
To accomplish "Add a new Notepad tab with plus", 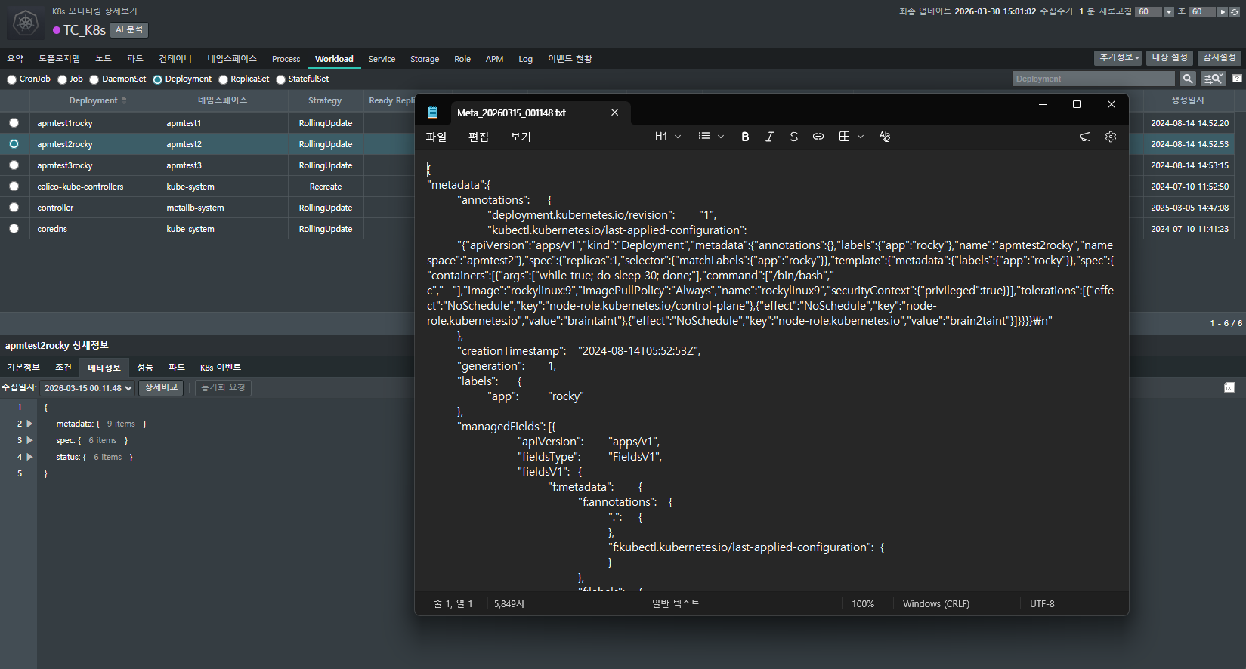I will coord(648,113).
